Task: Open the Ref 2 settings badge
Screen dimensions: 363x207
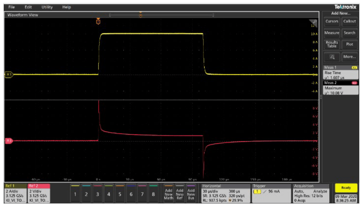Action: [x=39, y=193]
